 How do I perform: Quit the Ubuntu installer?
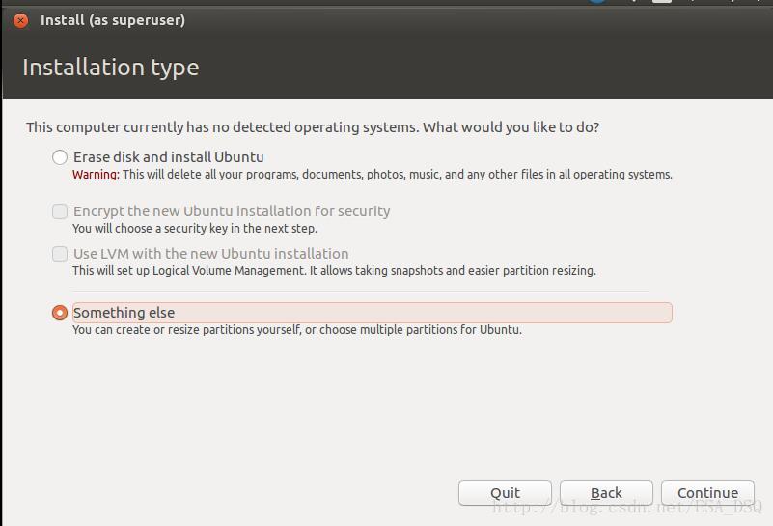(x=505, y=492)
